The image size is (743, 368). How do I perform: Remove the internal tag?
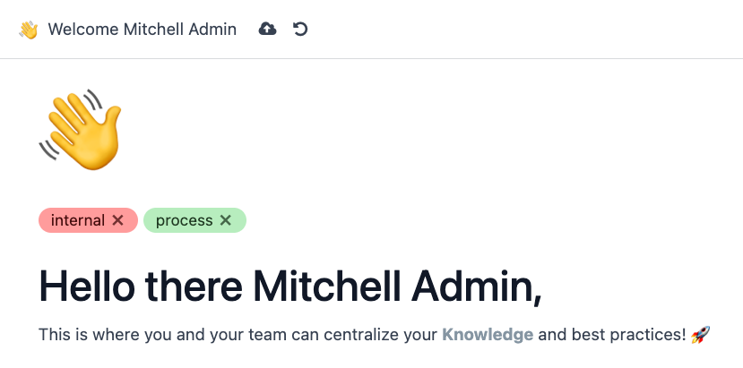pyautogui.click(x=118, y=220)
